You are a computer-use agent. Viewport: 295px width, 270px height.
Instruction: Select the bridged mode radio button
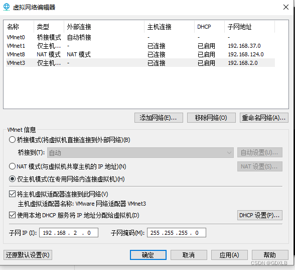tap(12, 140)
